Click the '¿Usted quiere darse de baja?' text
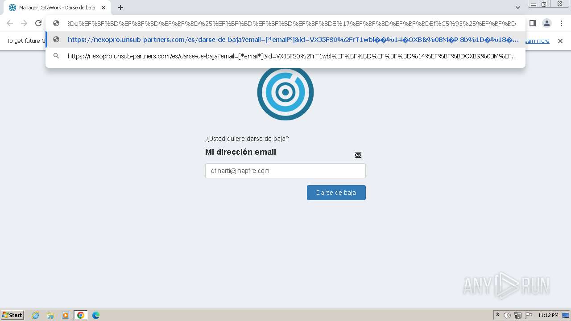 click(x=247, y=139)
